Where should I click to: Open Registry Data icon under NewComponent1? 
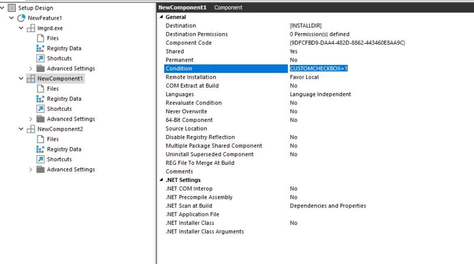pos(40,98)
